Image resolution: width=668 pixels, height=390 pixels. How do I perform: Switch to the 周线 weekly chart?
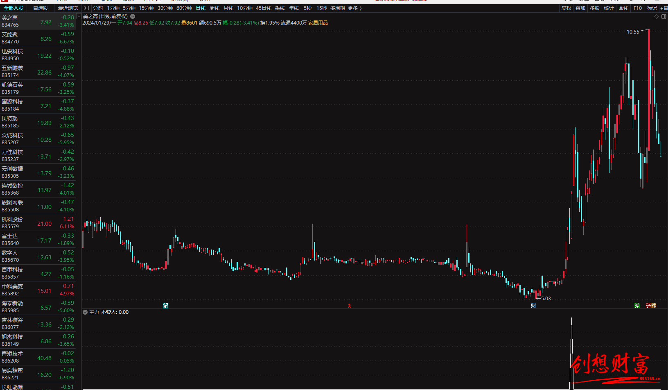point(214,8)
